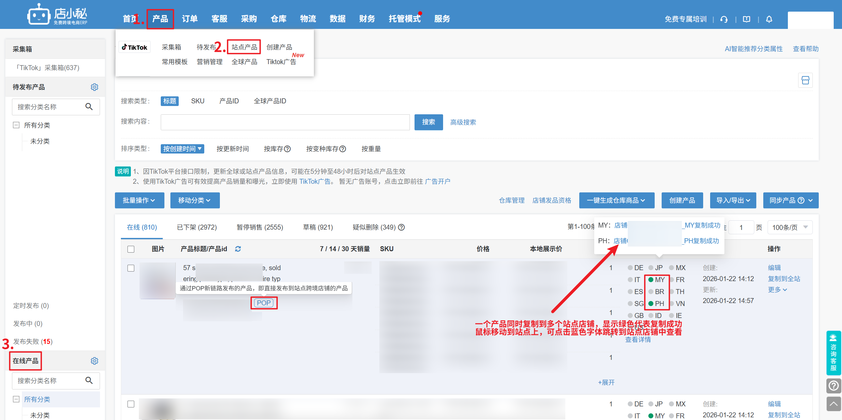Open the 高级搜索 link
842x420 pixels.
click(x=463, y=122)
